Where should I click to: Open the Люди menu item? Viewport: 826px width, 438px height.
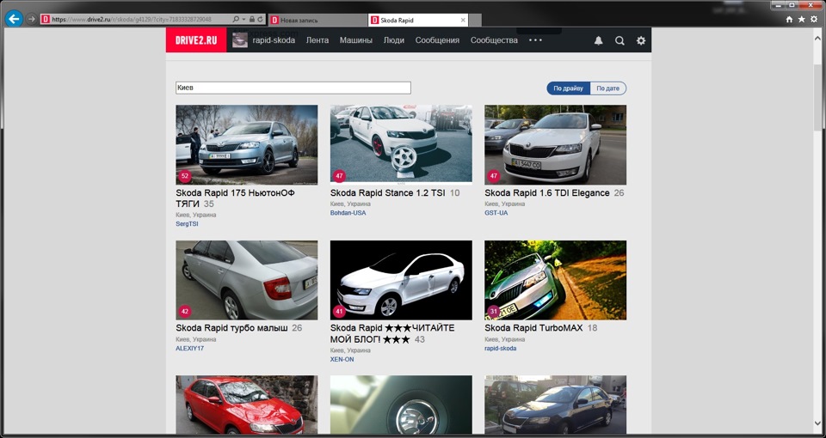click(x=393, y=40)
